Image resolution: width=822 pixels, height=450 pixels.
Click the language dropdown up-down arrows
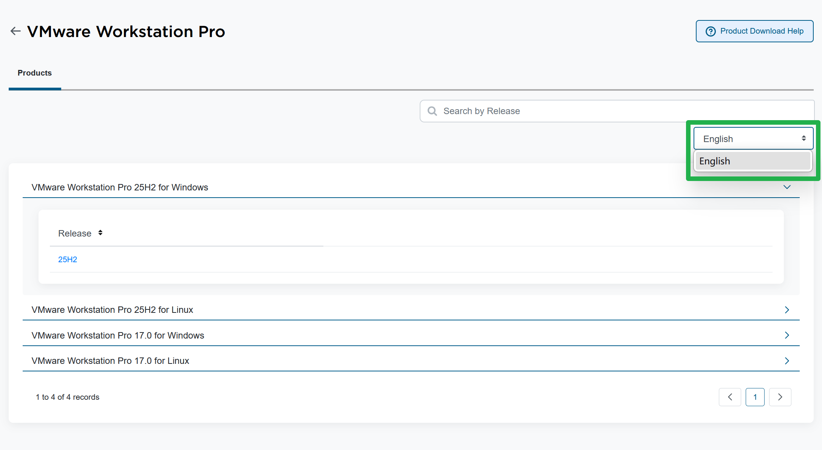pos(804,138)
